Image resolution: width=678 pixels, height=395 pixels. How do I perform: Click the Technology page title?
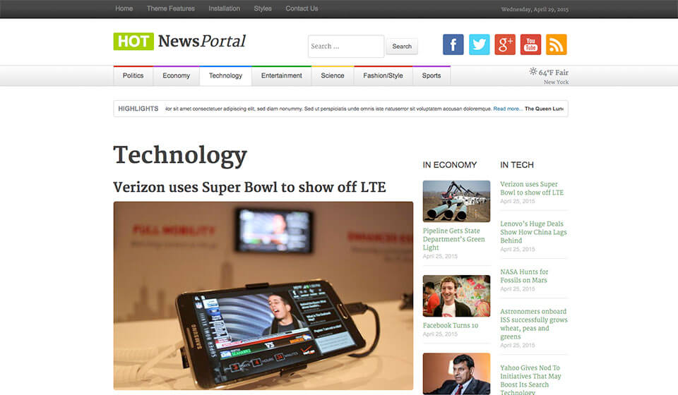click(180, 155)
